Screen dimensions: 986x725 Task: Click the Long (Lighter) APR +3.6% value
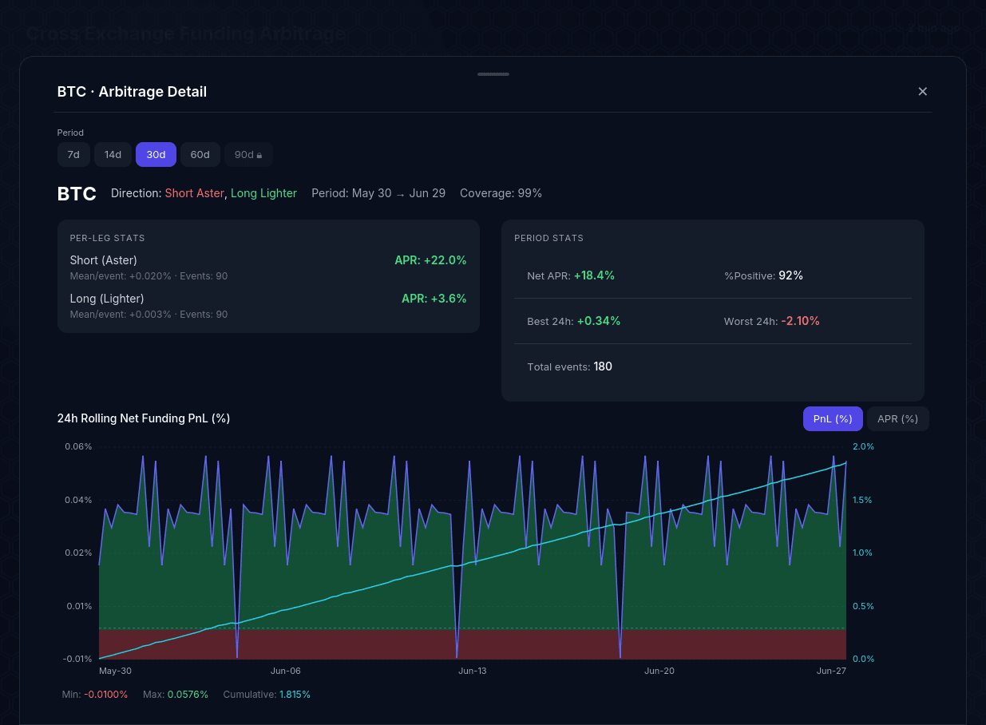coord(434,299)
